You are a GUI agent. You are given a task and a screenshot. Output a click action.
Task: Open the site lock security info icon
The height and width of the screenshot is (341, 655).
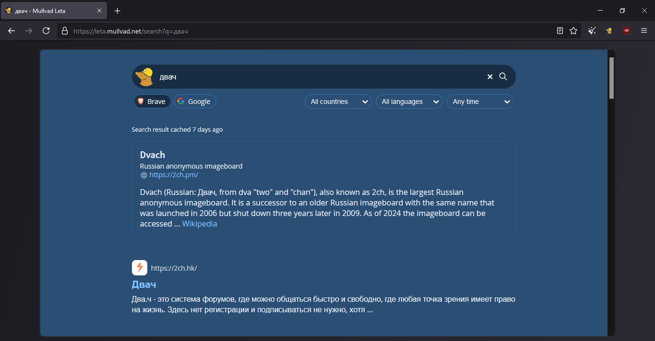pos(65,31)
